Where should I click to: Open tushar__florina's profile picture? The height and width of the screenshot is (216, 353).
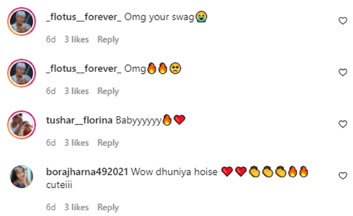click(21, 125)
